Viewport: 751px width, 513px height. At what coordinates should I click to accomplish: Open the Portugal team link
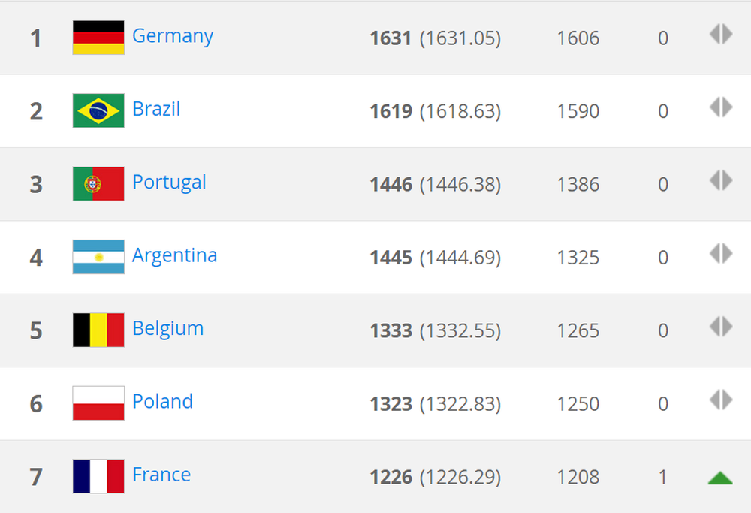[x=169, y=183]
